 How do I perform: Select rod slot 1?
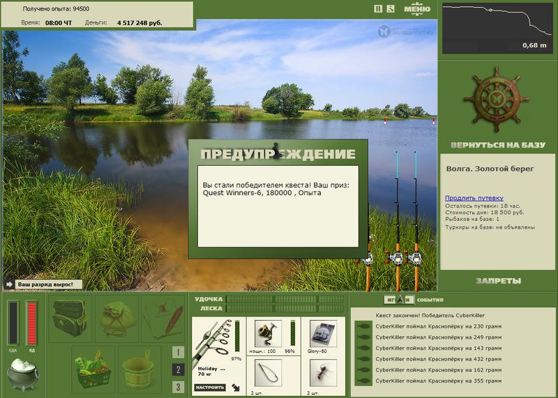pyautogui.click(x=179, y=353)
